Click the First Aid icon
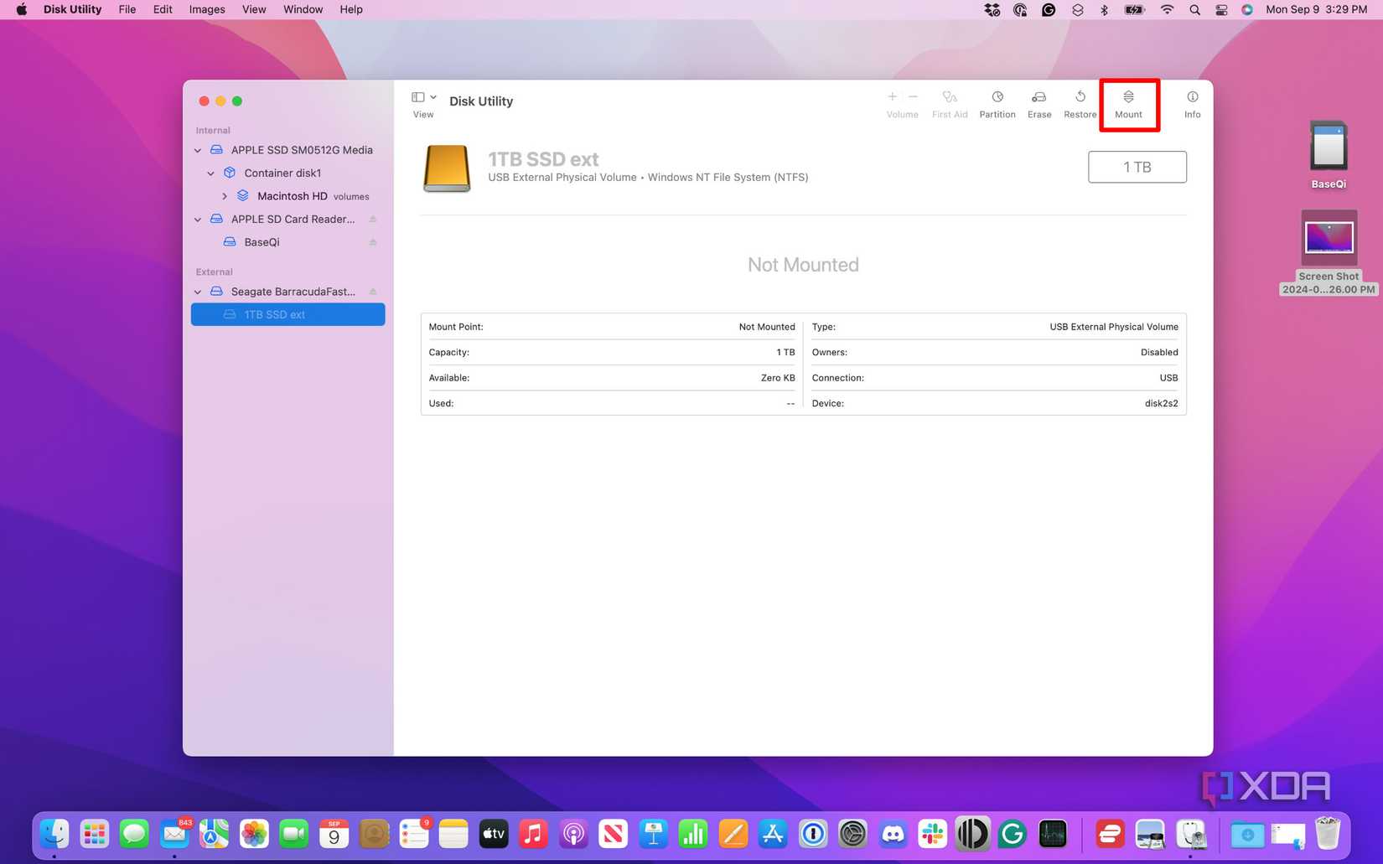This screenshot has height=864, width=1383. 950,97
